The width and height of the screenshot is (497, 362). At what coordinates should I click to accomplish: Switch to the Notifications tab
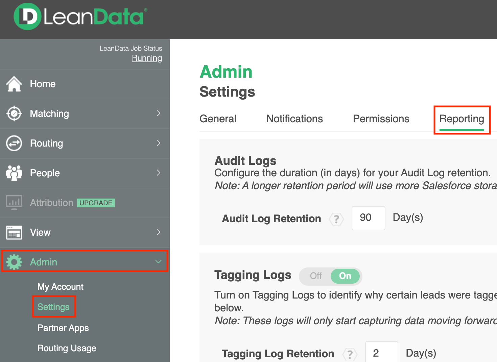(x=294, y=119)
